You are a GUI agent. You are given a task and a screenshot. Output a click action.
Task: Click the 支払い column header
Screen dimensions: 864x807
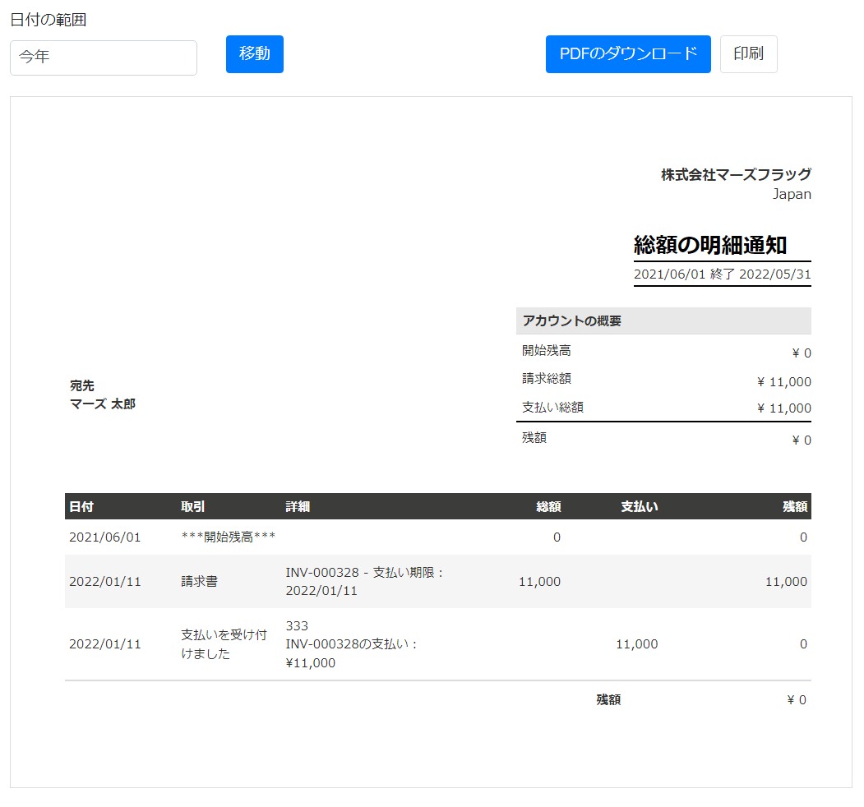[640, 506]
